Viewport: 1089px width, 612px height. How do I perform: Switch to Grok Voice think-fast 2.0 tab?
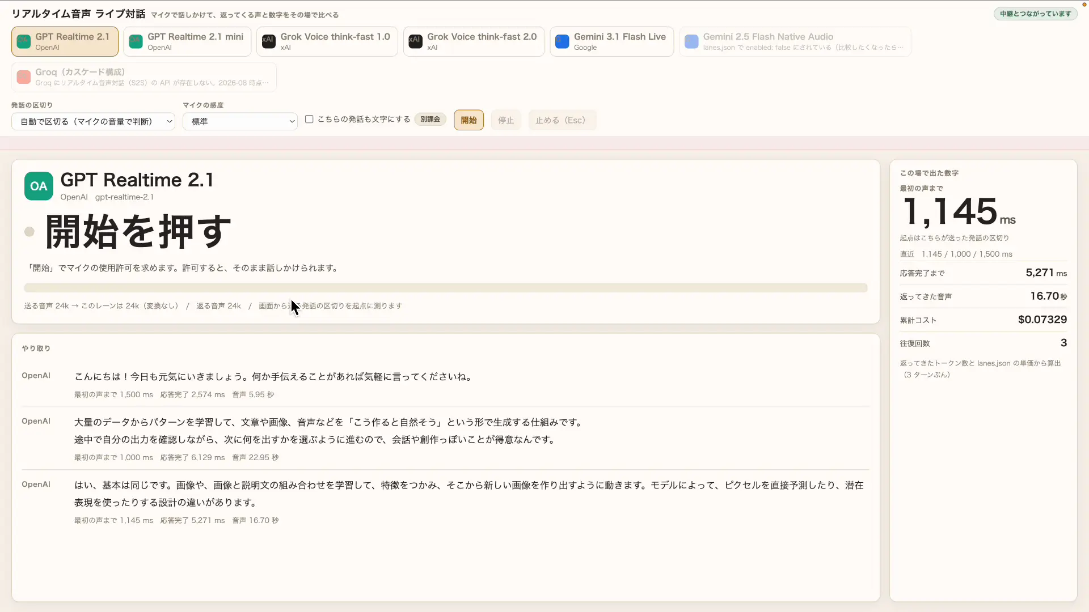coord(474,41)
